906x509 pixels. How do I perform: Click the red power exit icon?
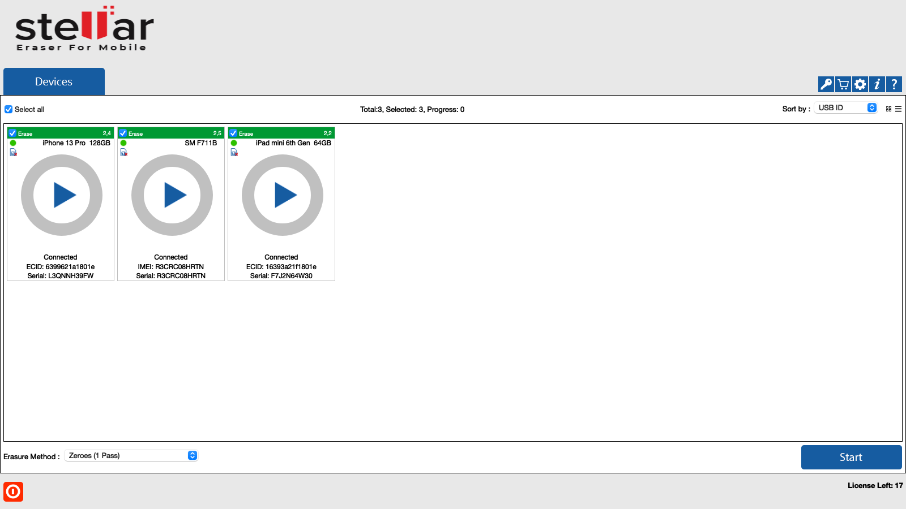[13, 491]
